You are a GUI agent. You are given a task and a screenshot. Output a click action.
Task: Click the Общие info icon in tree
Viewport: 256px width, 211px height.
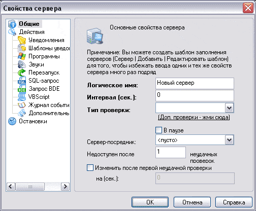click(x=12, y=24)
